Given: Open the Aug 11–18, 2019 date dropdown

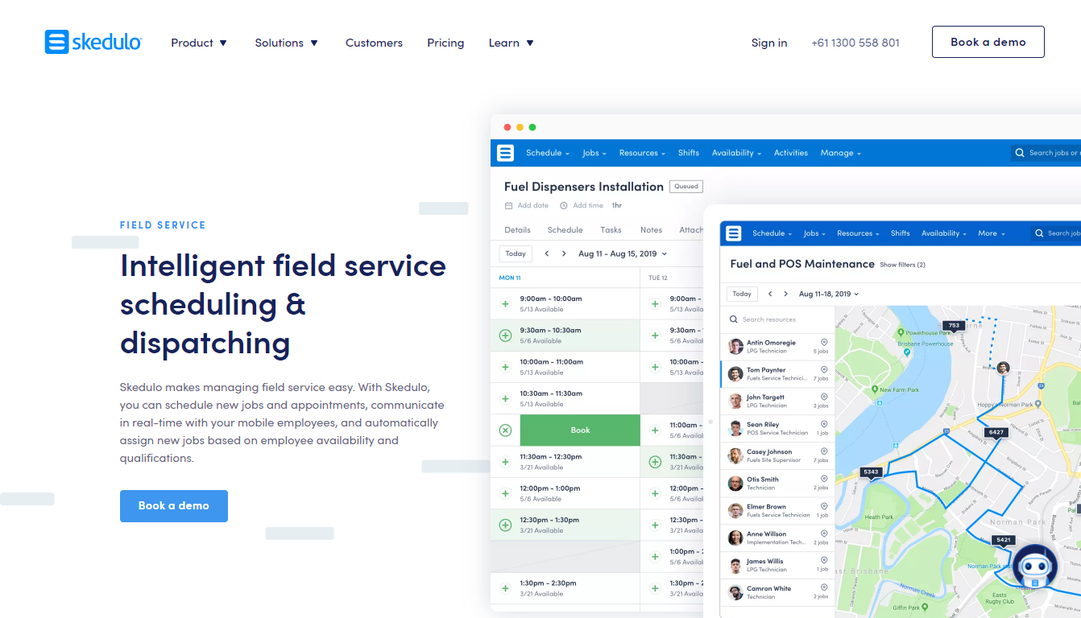Looking at the screenshot, I should [x=829, y=295].
